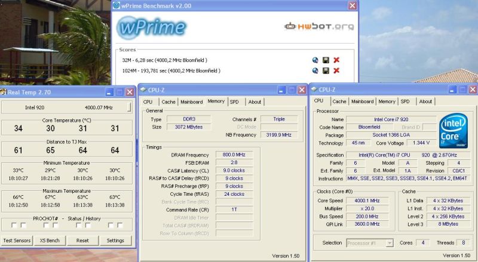Click the Code Name Bloomfield field
Screen dimensions: 478x262
pos(369,127)
